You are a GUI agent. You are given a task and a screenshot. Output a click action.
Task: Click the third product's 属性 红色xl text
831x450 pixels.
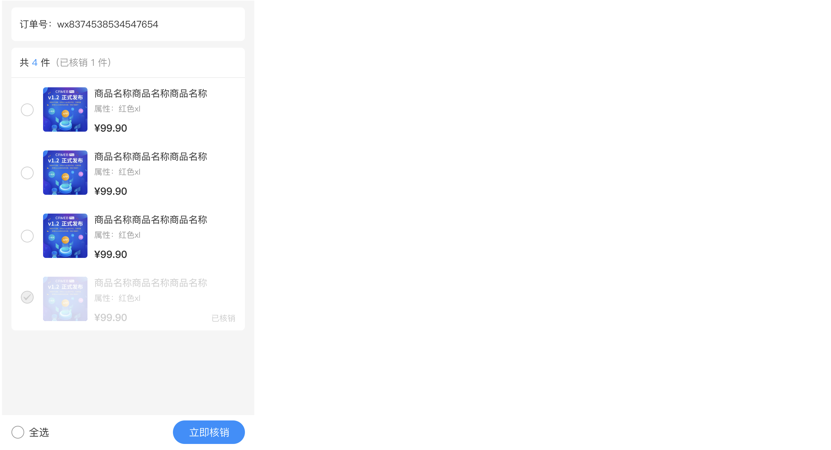coord(117,235)
